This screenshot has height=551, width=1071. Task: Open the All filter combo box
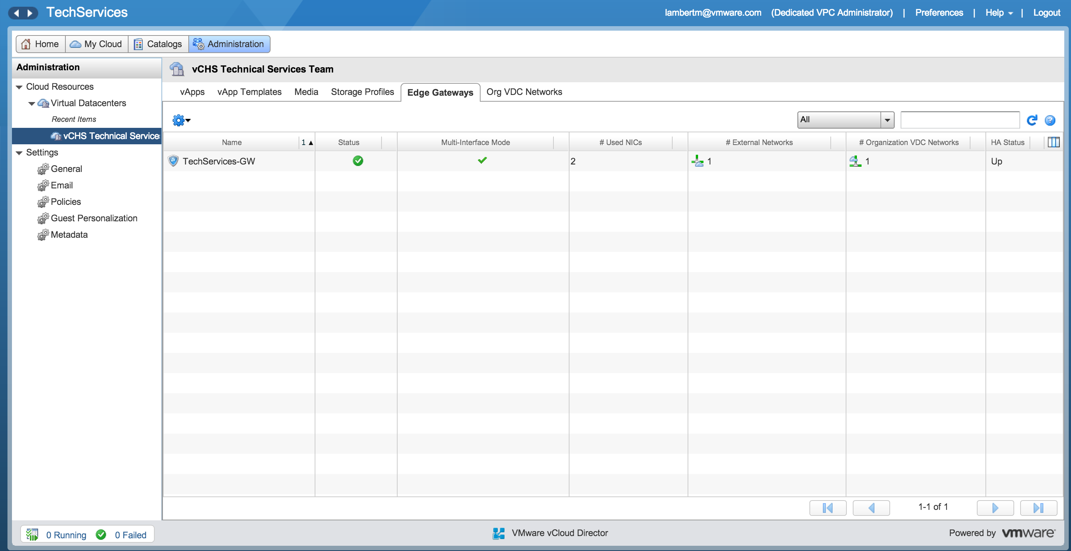pos(845,120)
